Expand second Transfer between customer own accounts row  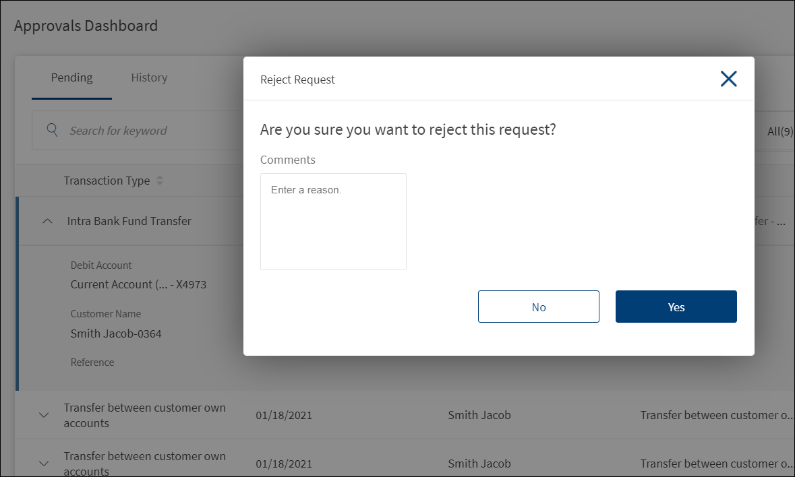[x=44, y=464]
